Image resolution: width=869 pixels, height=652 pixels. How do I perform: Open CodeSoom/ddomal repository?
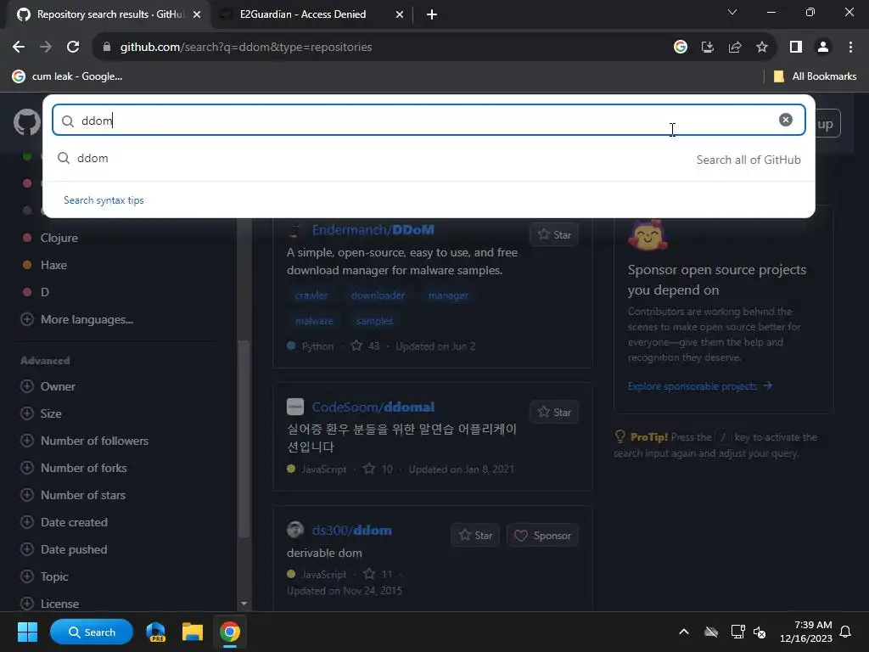click(x=373, y=407)
